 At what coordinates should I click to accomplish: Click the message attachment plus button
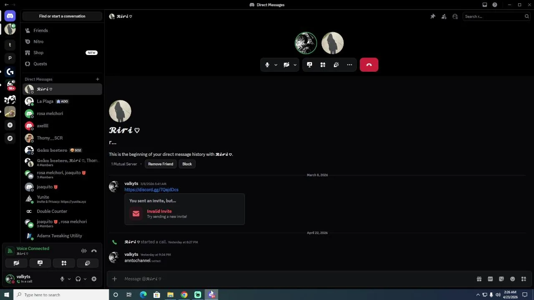(114, 279)
